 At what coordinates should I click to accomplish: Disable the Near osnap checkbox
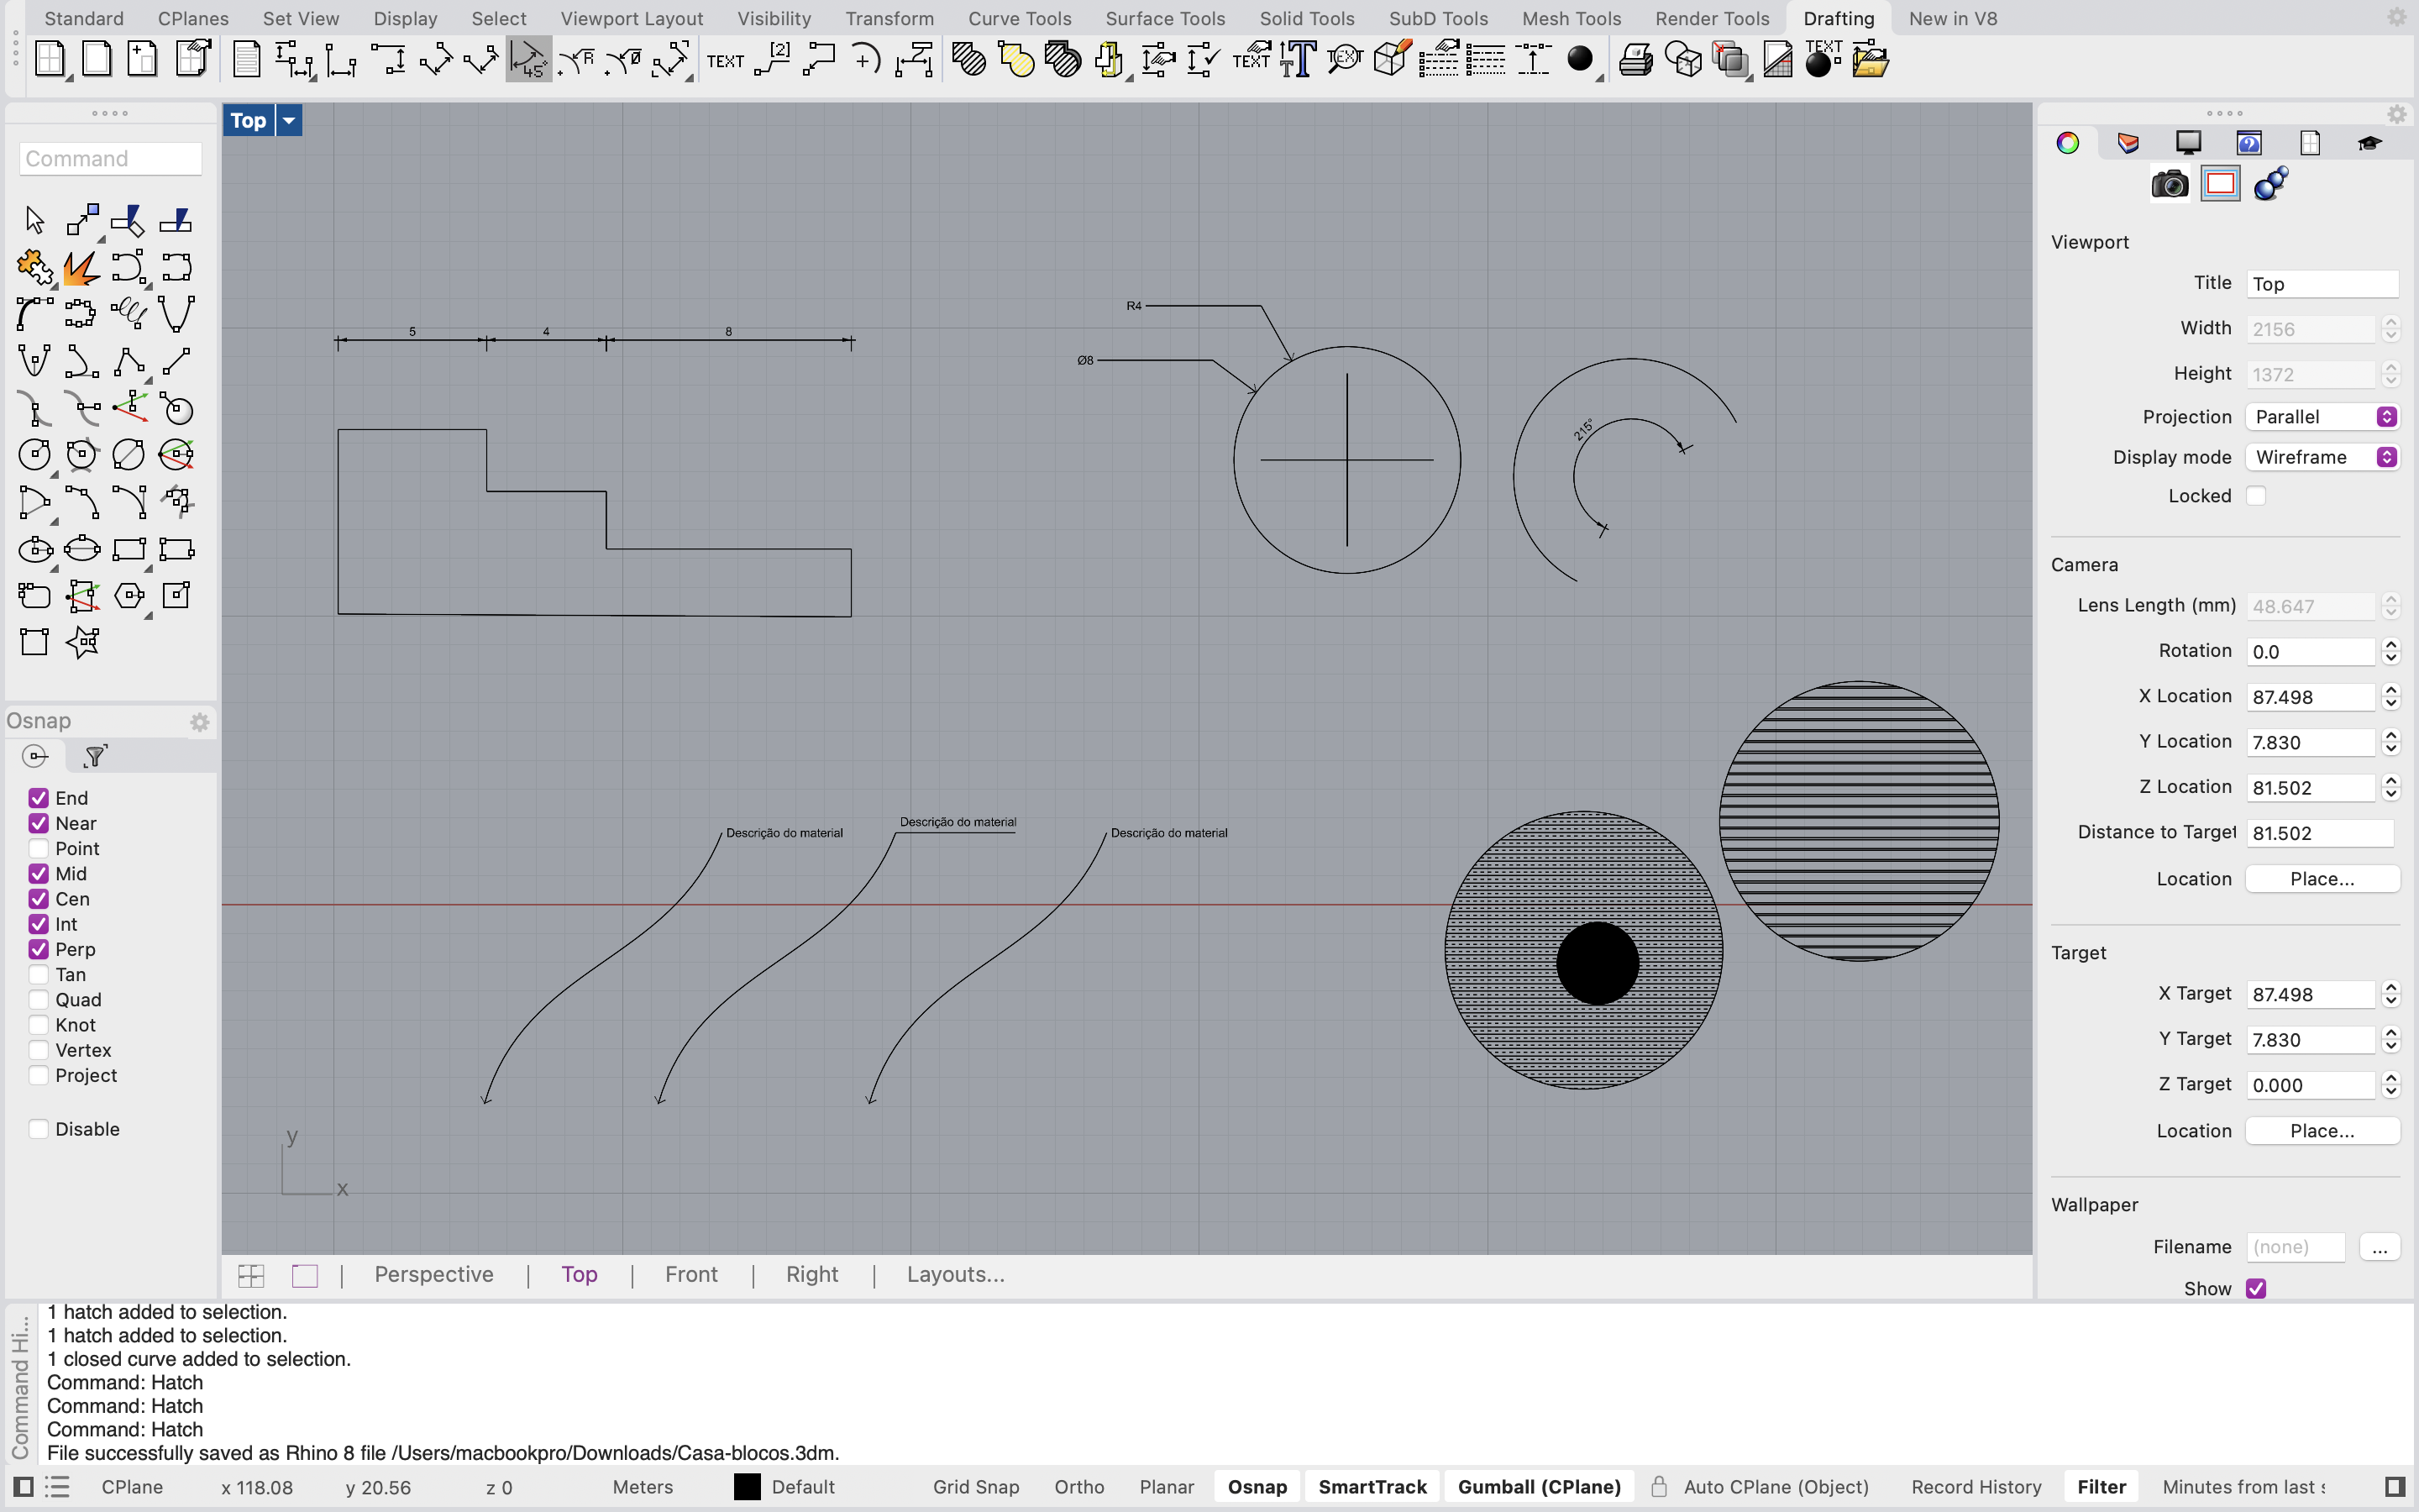point(40,823)
